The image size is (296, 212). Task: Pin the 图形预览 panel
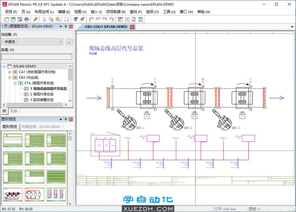coord(66,119)
